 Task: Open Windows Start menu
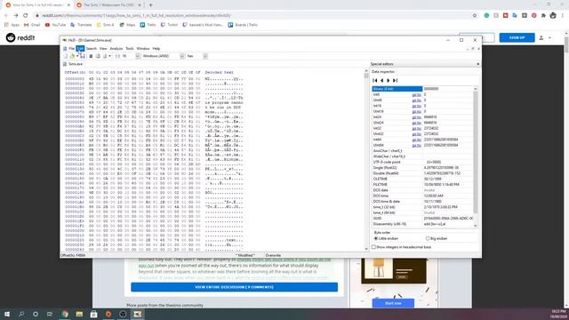point(7,314)
